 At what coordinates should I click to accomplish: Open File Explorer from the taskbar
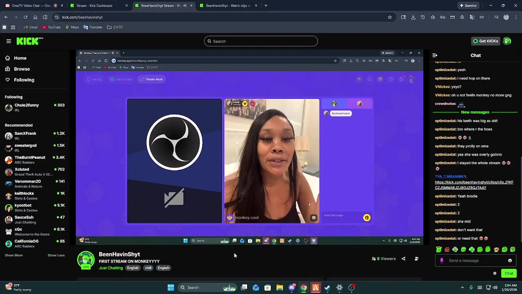tap(280, 287)
